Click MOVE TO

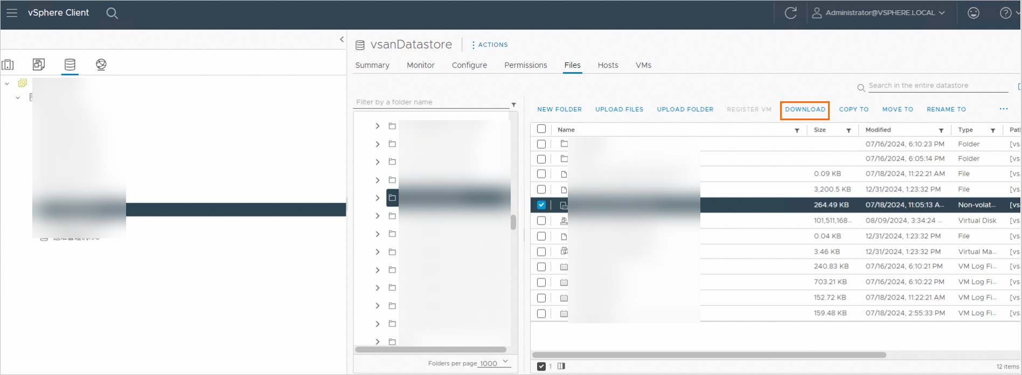tap(898, 109)
